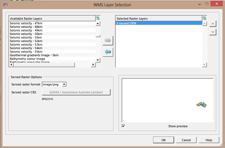Click Selected Raster Layers column options icon
The width and height of the screenshot is (225, 148).
point(204,18)
